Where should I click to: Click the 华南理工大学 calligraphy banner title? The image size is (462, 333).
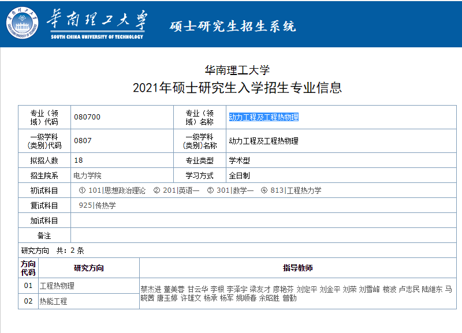97,20
